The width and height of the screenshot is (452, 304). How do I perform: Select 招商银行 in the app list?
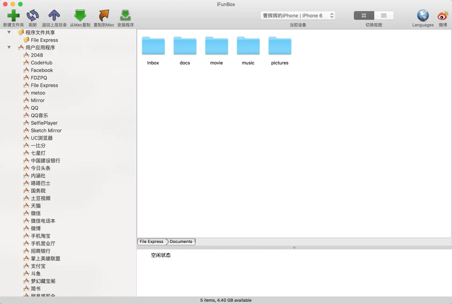[x=37, y=251]
